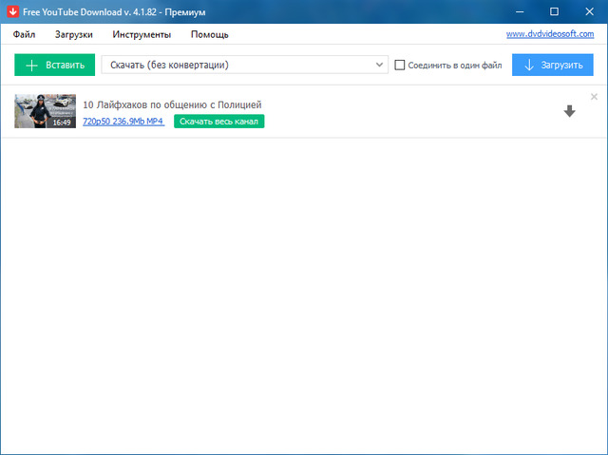Expand the 'Скачать (без конвертации)' format dropdown
The height and width of the screenshot is (455, 608).
(x=380, y=66)
